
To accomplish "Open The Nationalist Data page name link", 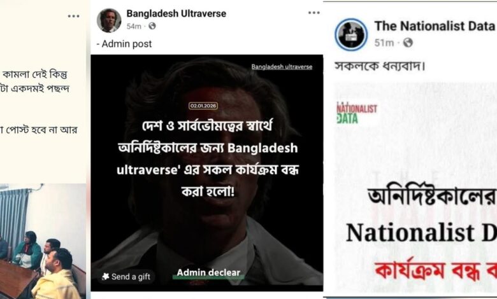I will [x=435, y=26].
